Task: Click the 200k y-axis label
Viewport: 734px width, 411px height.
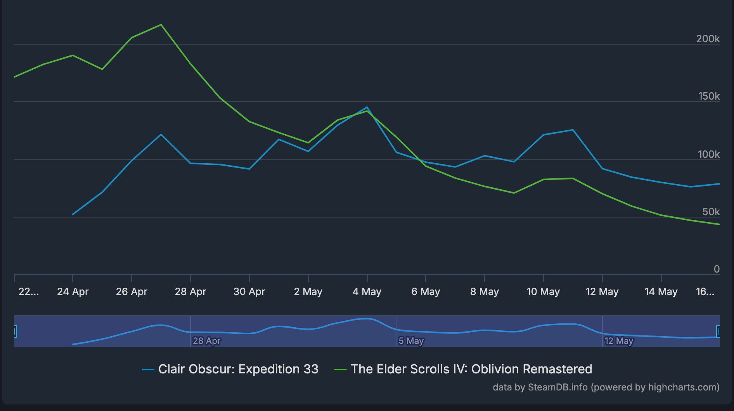Action: tap(708, 39)
